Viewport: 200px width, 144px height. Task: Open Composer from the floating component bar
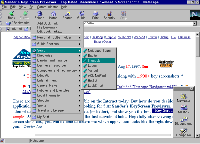pyautogui.click(x=183, y=132)
